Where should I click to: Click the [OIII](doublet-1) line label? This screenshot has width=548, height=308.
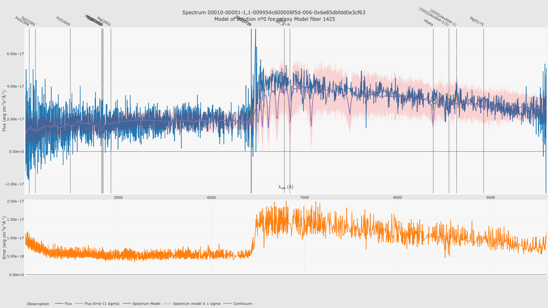[443, 18]
